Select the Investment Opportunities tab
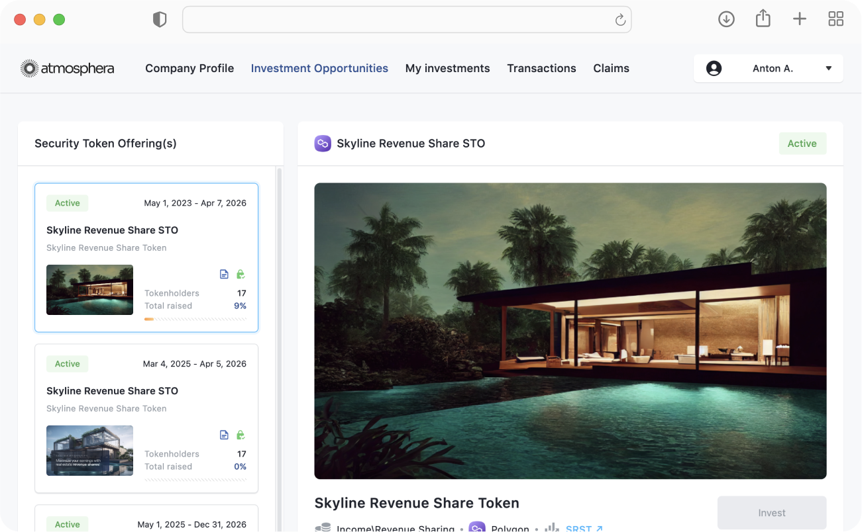Viewport: 862px width, 532px height. pyautogui.click(x=319, y=68)
